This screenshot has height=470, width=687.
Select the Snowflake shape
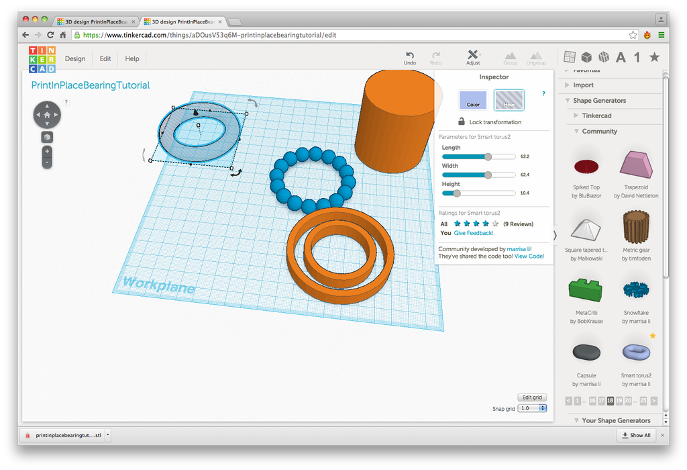[636, 289]
